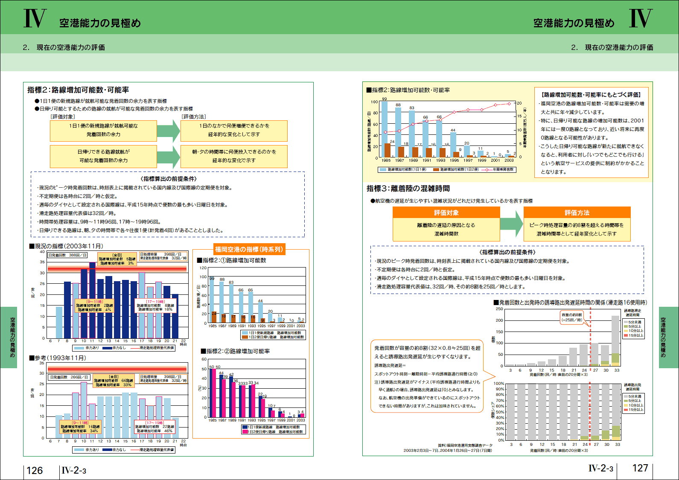679x480 pixels.
Task: Click yellow box '1日1便の新規路線が就航可能な 発着回数の余力'
Action: [x=103, y=131]
